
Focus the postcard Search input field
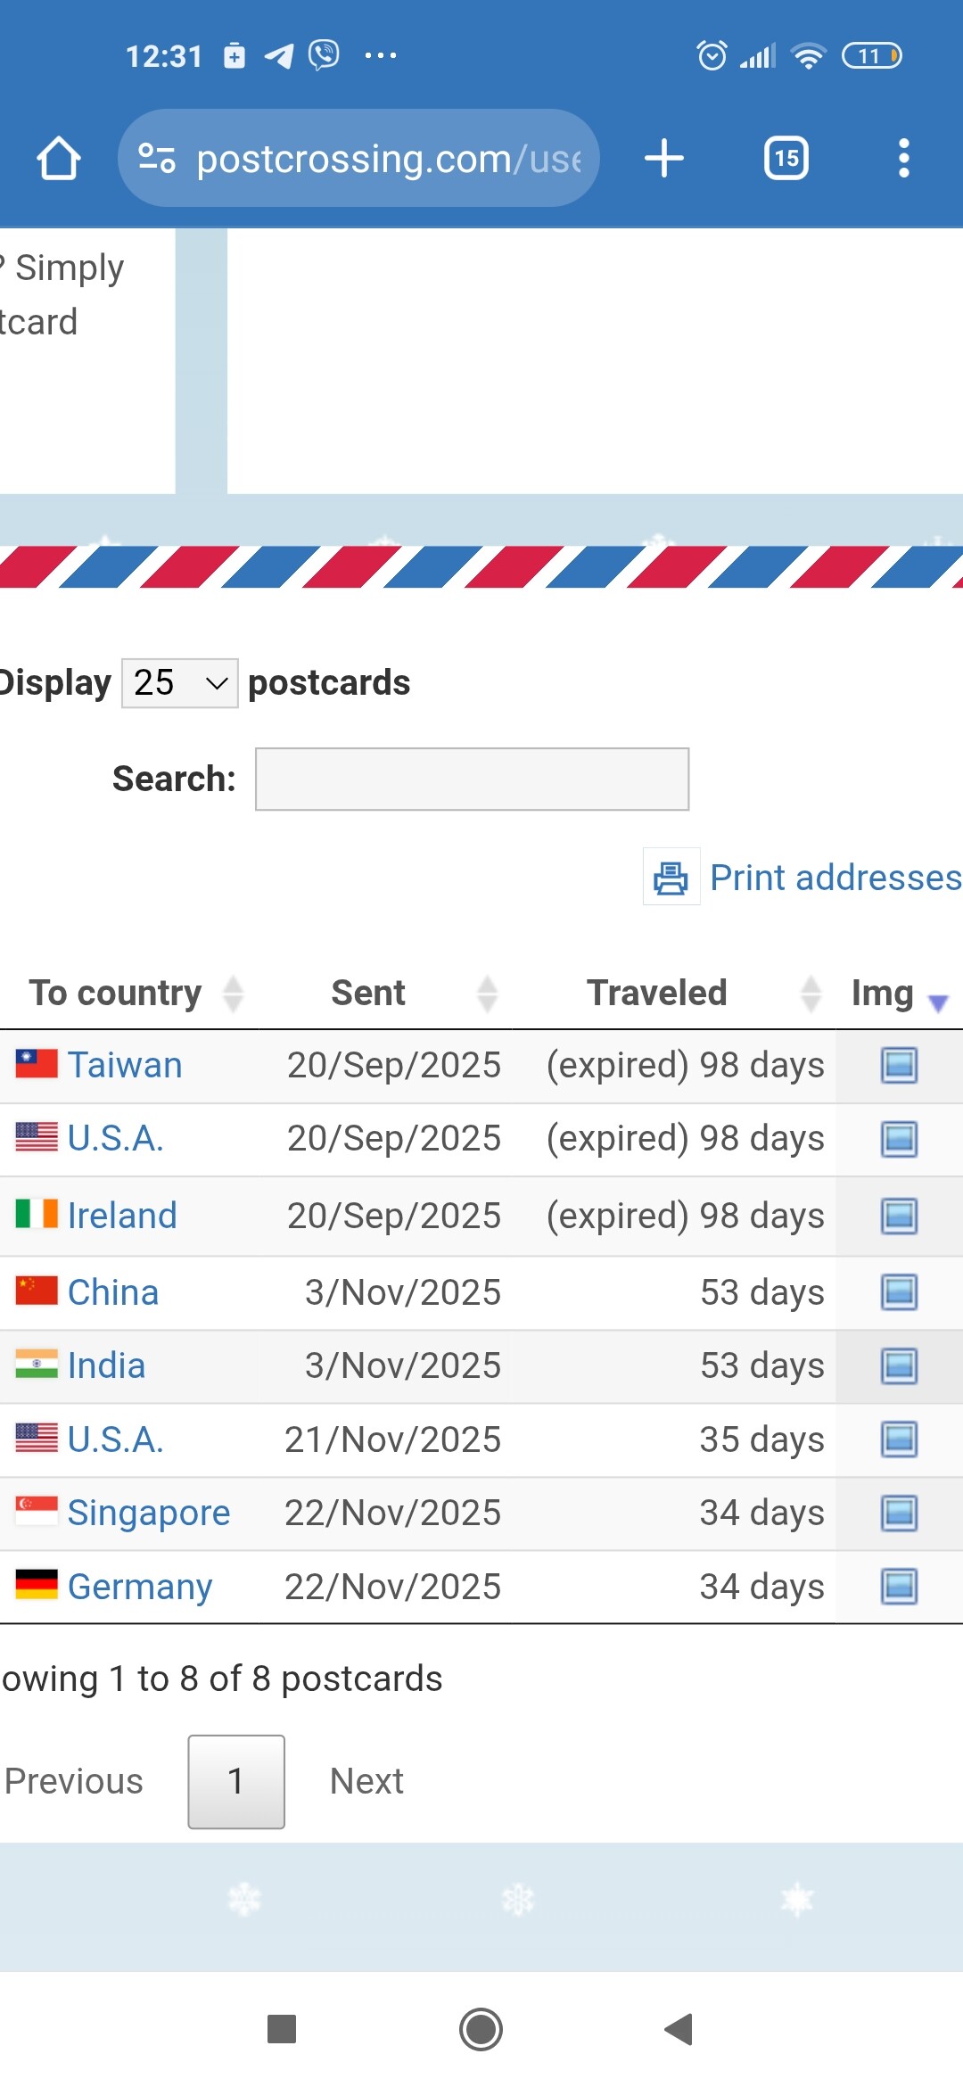(x=472, y=780)
